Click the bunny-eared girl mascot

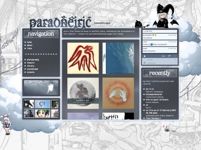pyautogui.click(x=6, y=124)
